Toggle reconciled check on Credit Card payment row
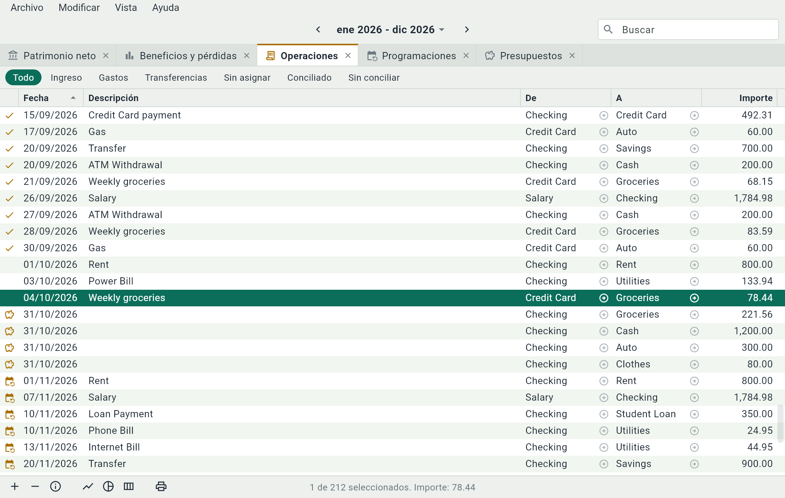The height and width of the screenshot is (498, 785). (9, 115)
